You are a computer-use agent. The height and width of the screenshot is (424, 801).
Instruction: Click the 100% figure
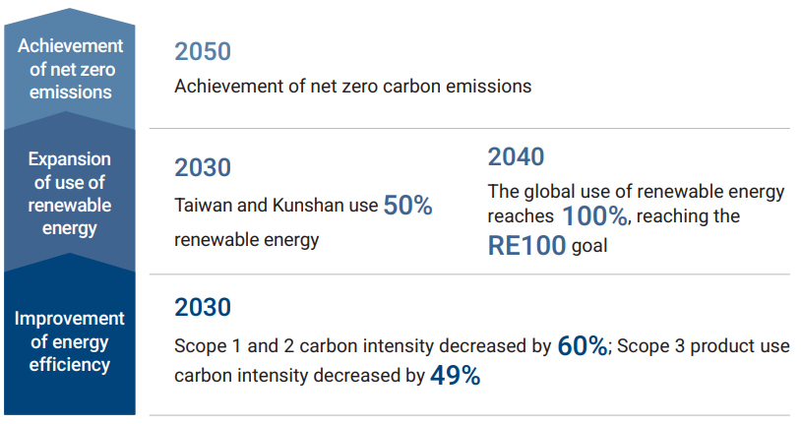tap(593, 215)
